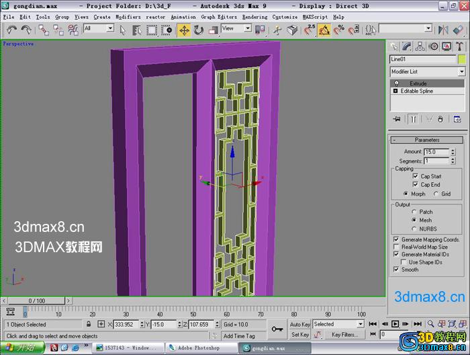Activate the Select and Move tool
This screenshot has width=470, height=355.
(184, 30)
